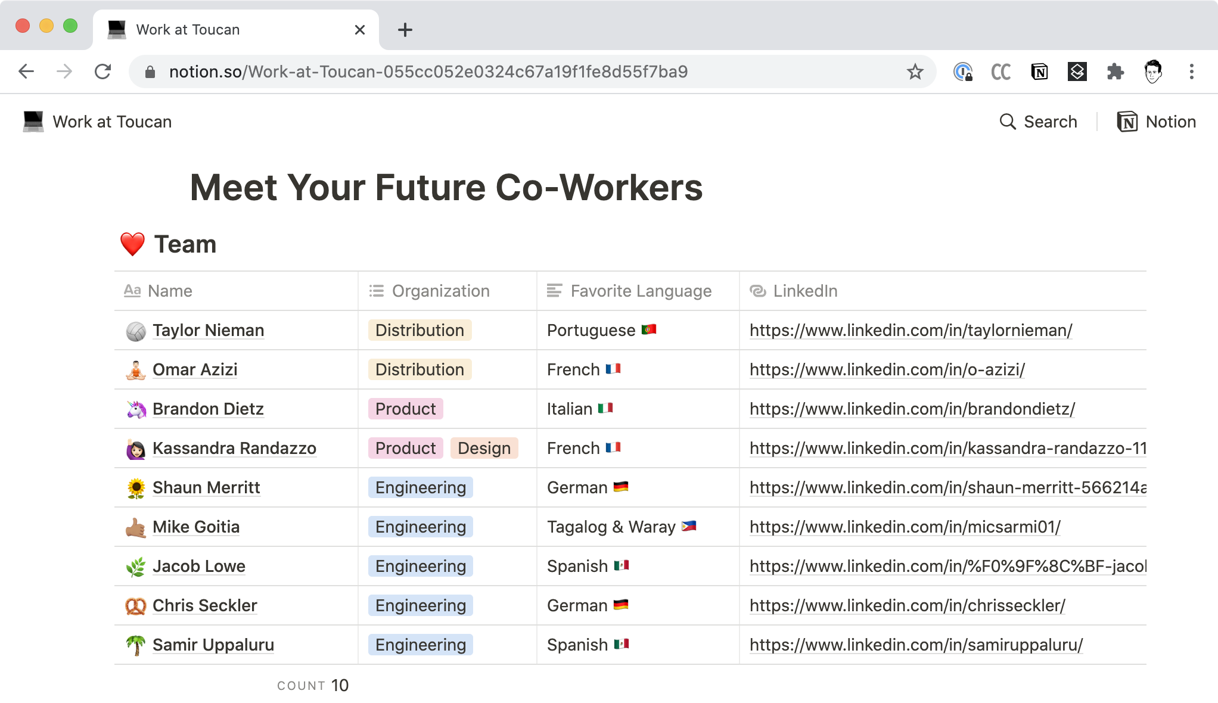Open Chris Seckler's LinkedIn profile link

906,605
